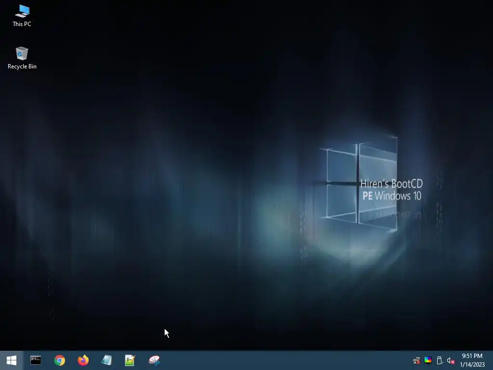Select the This PC desktop icon

(22, 16)
